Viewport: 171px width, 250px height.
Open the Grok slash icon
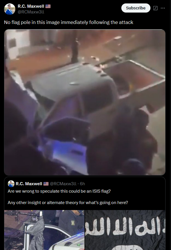(155, 8)
